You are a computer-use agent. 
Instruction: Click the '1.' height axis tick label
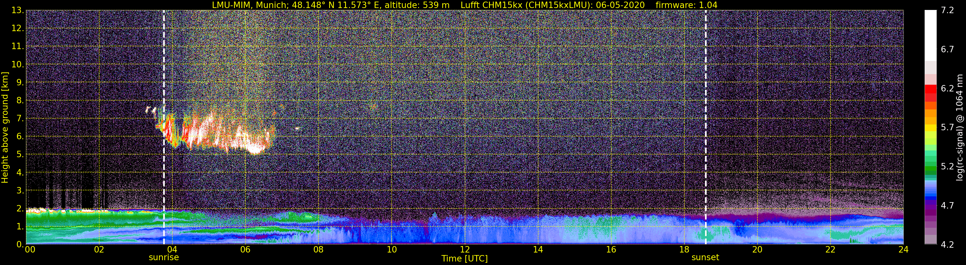pyautogui.click(x=20, y=226)
